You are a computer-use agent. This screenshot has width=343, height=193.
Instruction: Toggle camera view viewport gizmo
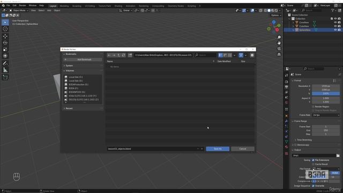click(279, 49)
